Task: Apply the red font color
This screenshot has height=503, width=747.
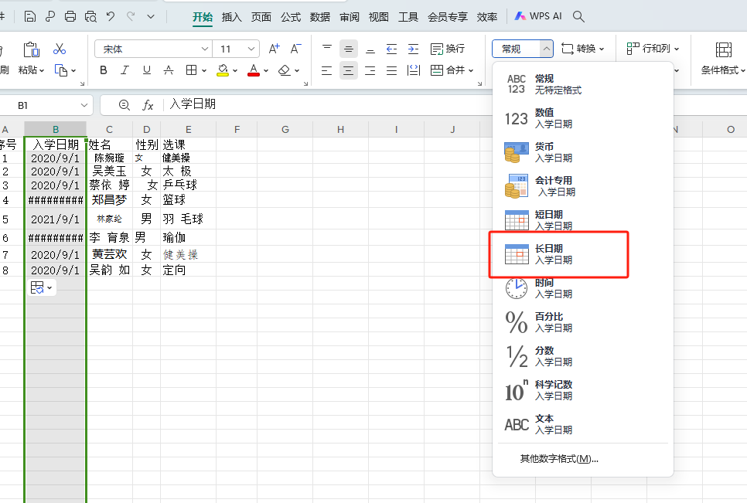Action: coord(254,70)
